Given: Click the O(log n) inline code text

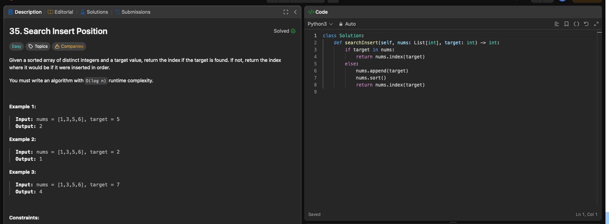Looking at the screenshot, I should click(x=96, y=80).
